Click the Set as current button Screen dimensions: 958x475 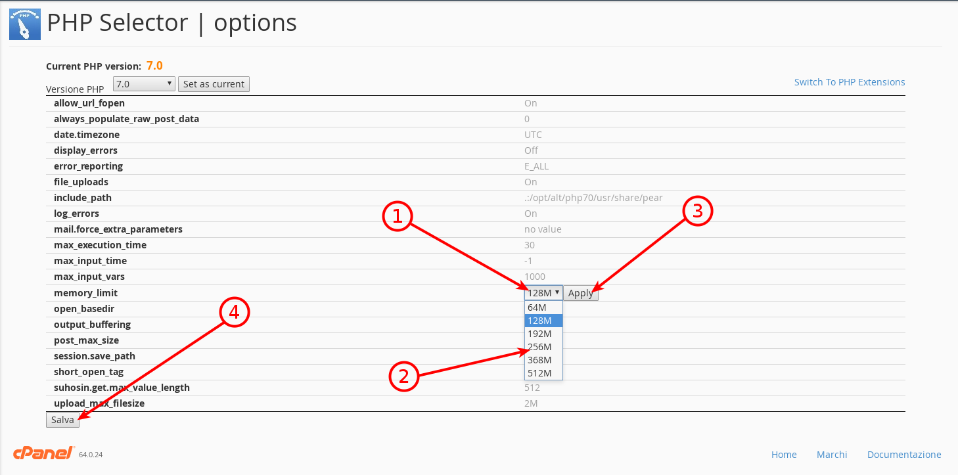click(214, 84)
